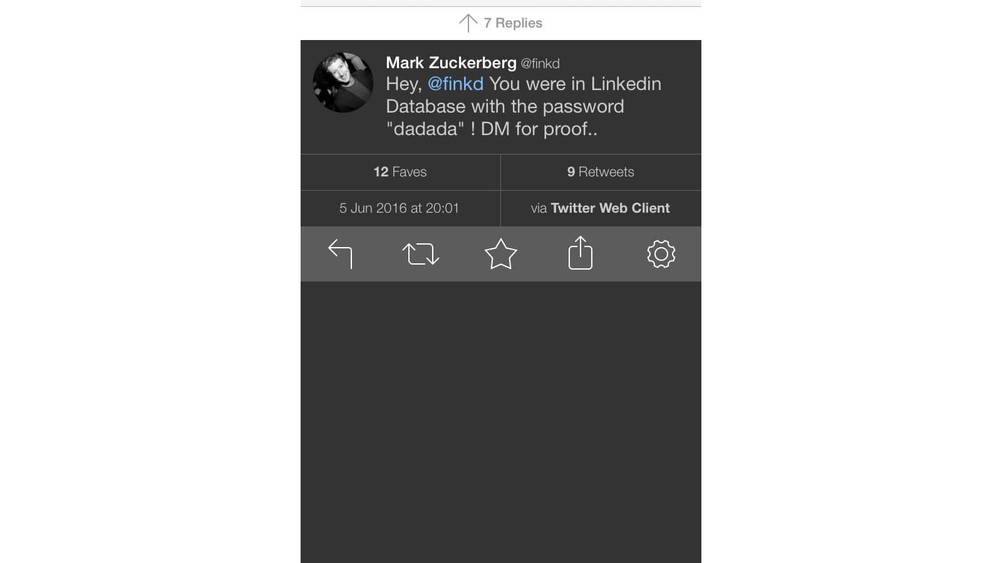The image size is (1002, 563).
Task: Open the blue @finkd mention link
Action: [455, 84]
